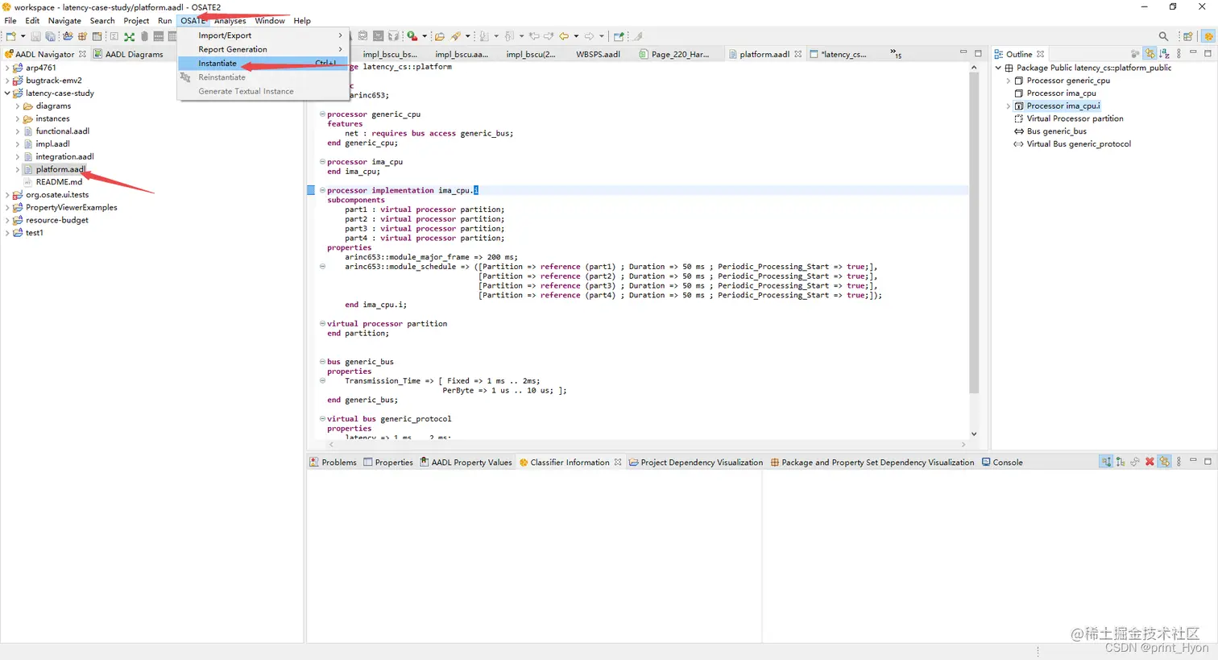Open the Report Generation submenu

263,49
